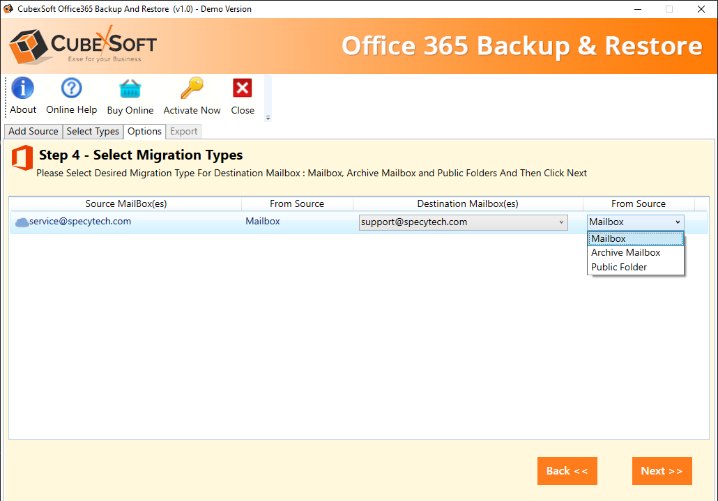The width and height of the screenshot is (718, 501).
Task: Click the red Close toolbar icon
Action: [x=242, y=88]
